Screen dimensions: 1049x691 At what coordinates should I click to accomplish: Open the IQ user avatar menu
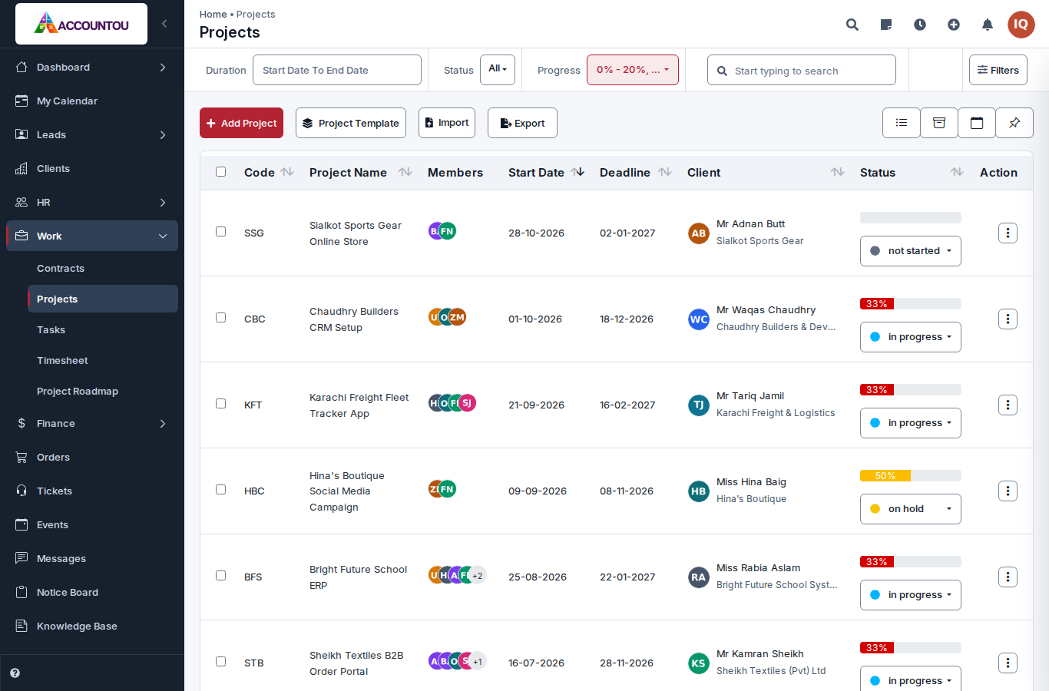[1021, 25]
